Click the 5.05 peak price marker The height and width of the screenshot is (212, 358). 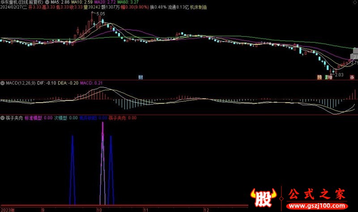pos(100,14)
